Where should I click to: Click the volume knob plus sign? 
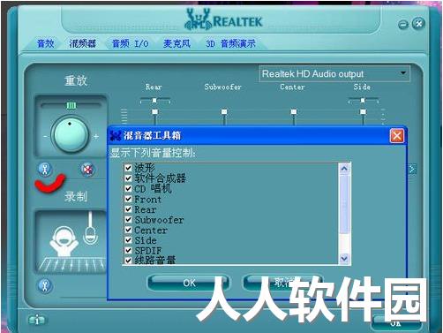[x=96, y=137]
